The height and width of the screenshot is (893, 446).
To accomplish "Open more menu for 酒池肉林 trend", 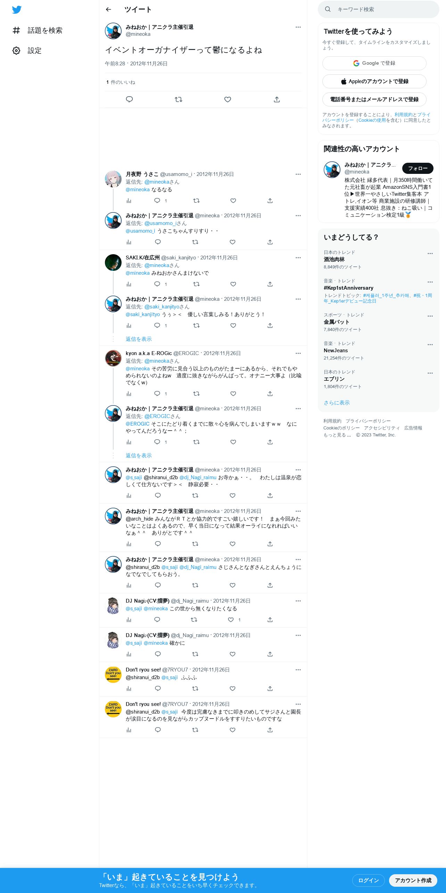I will [x=430, y=254].
